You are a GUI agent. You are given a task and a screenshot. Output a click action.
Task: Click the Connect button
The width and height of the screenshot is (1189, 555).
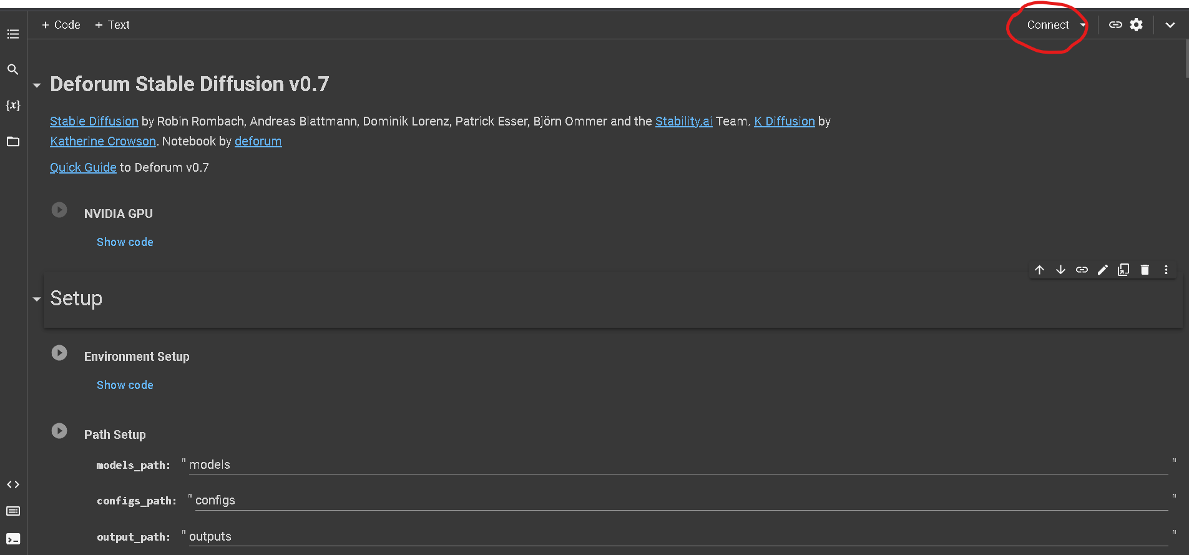pos(1048,25)
